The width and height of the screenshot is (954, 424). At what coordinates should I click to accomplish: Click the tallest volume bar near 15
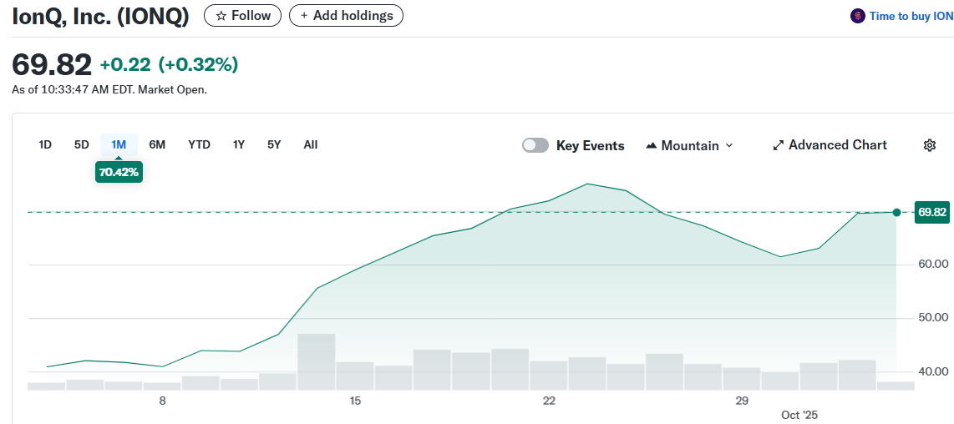tap(316, 361)
